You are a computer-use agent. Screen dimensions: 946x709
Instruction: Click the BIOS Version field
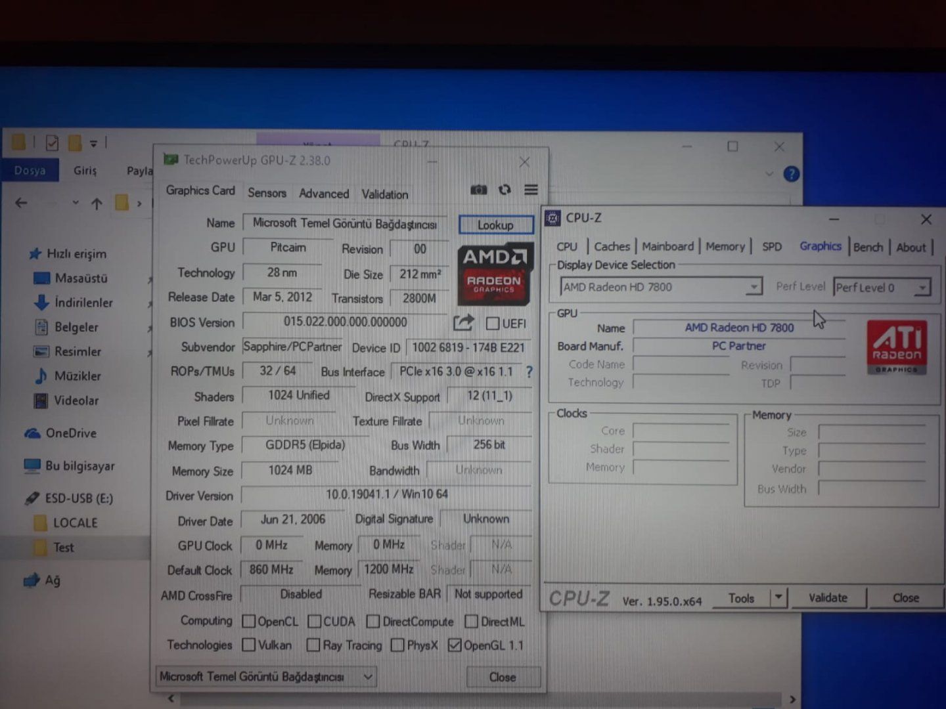(x=346, y=322)
